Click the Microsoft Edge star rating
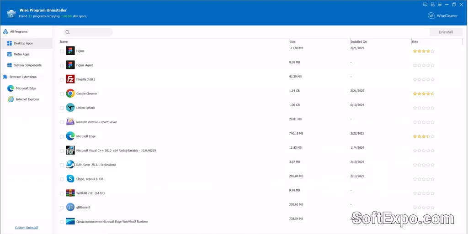Image resolution: width=468 pixels, height=234 pixels. 424,136
